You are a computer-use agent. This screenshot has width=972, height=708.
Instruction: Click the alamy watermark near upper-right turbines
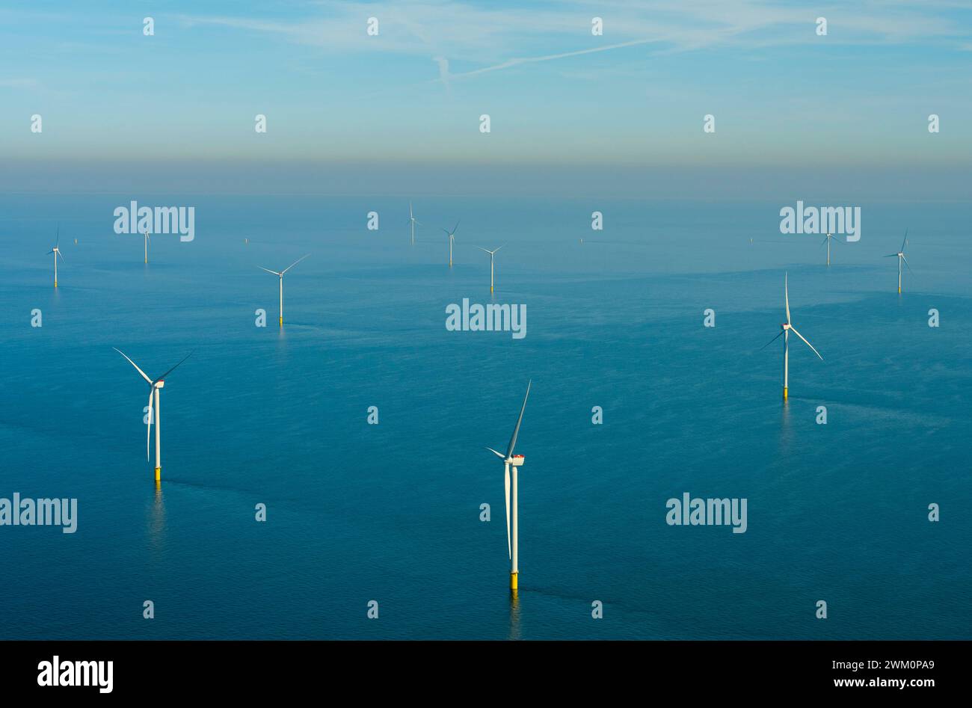(819, 221)
